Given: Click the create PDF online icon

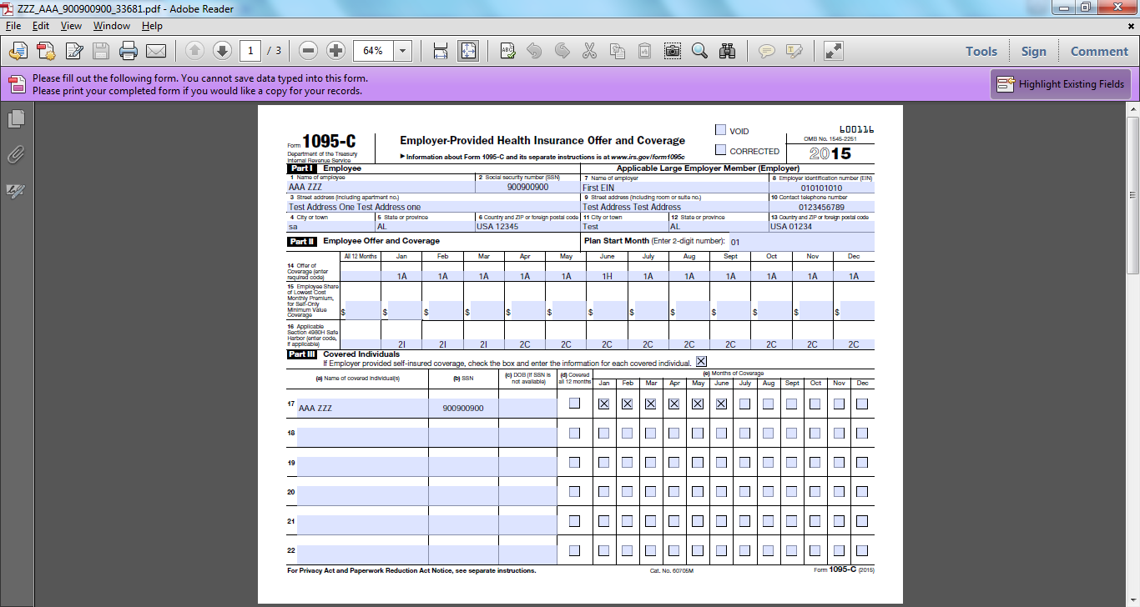Looking at the screenshot, I should 17,51.
